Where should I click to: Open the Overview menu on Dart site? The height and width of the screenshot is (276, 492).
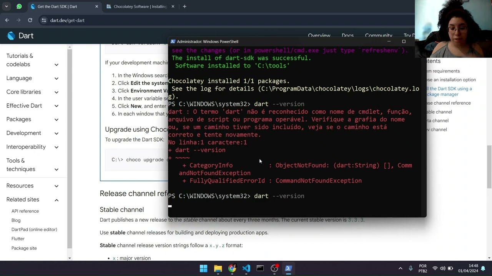pyautogui.click(x=319, y=36)
